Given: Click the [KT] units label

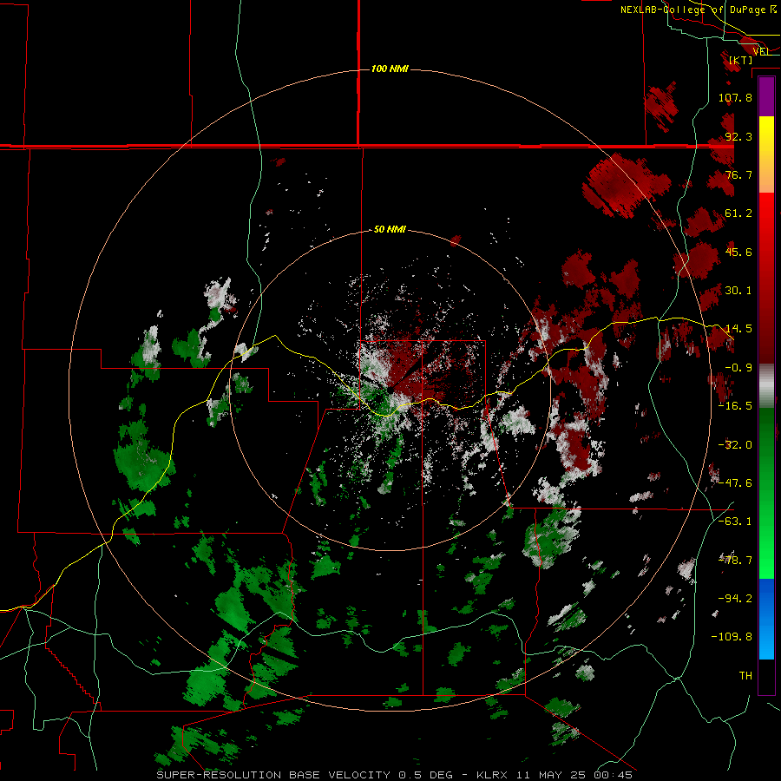Looking at the screenshot, I should [741, 60].
